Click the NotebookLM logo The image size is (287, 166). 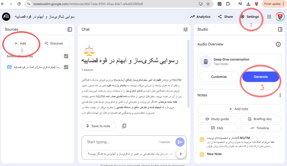coord(6,16)
